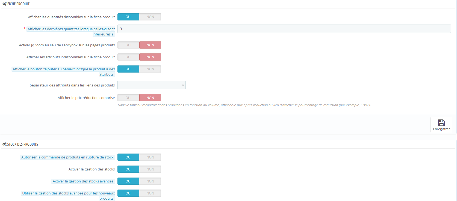Viewport: 457px width, 201px height.
Task: Open the Séparateur des attributs dropdown
Action: [x=152, y=85]
